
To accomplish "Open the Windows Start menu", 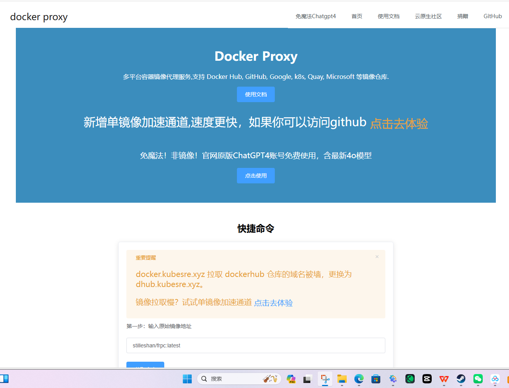I will click(x=187, y=379).
